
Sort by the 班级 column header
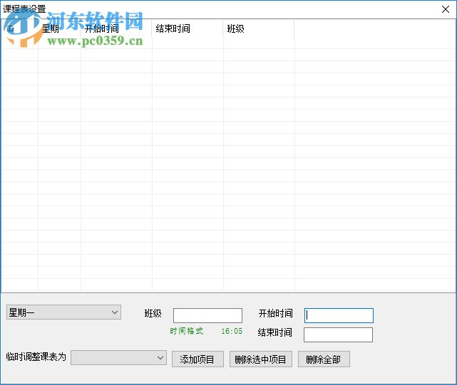(259, 28)
